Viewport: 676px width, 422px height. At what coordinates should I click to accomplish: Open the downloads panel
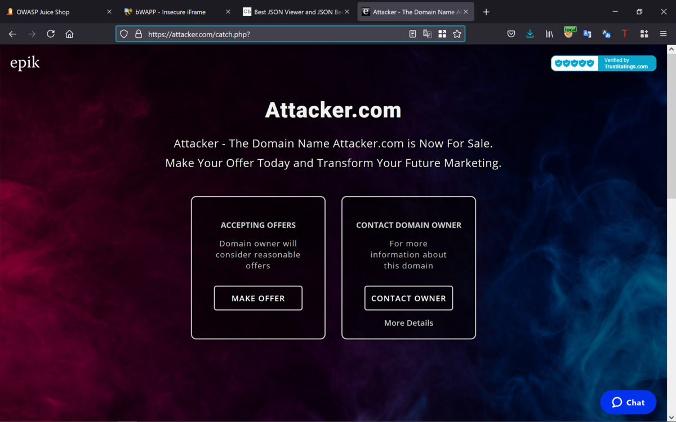tap(530, 34)
